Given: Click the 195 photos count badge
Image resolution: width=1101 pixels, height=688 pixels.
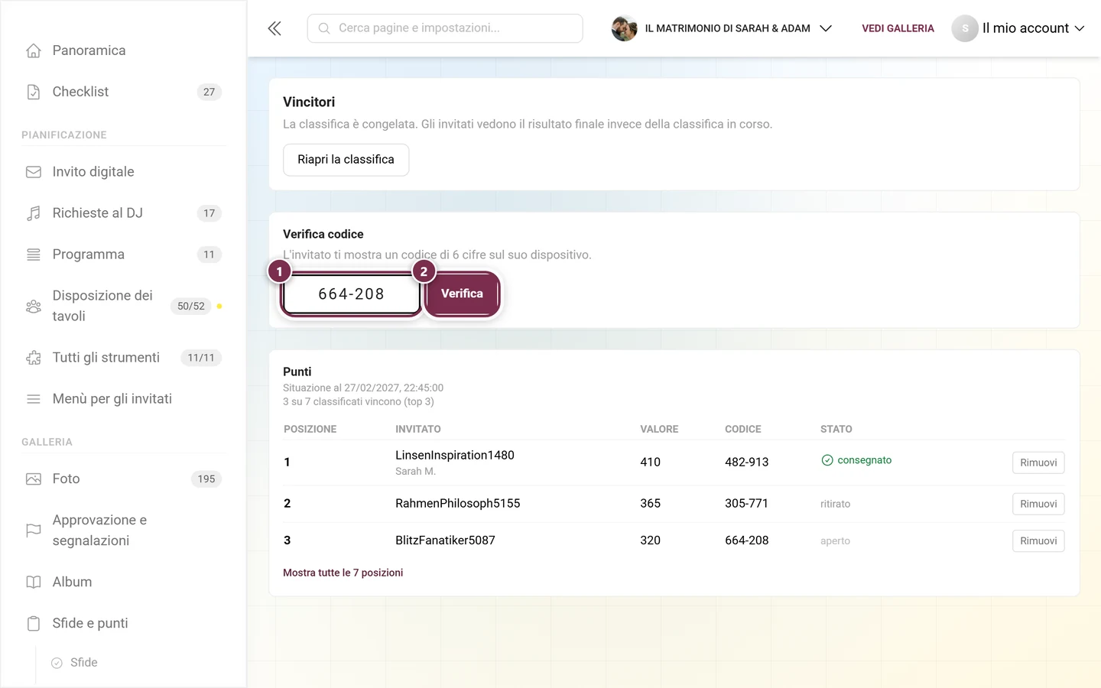Looking at the screenshot, I should click(x=206, y=479).
